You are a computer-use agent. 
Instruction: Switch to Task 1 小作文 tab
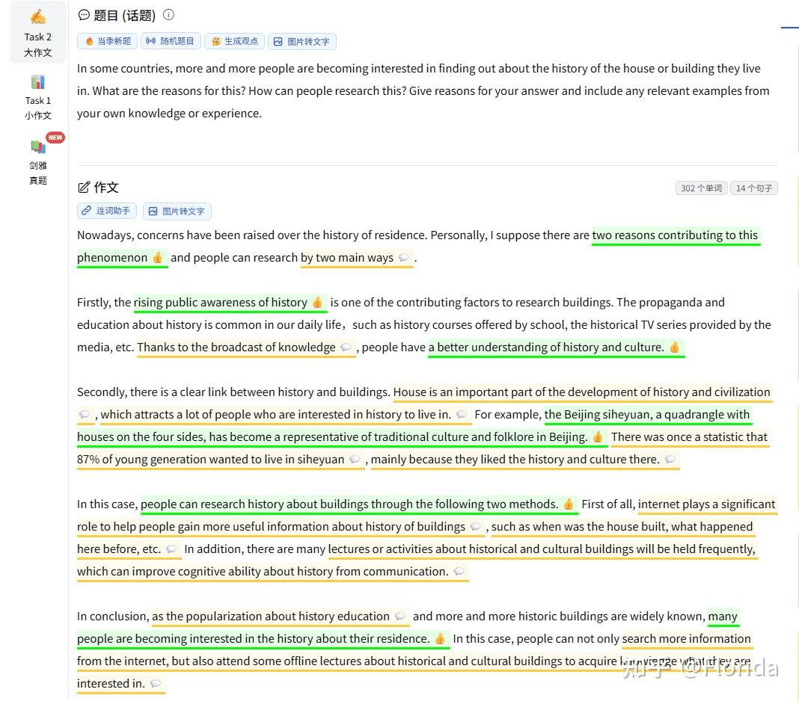(x=37, y=98)
